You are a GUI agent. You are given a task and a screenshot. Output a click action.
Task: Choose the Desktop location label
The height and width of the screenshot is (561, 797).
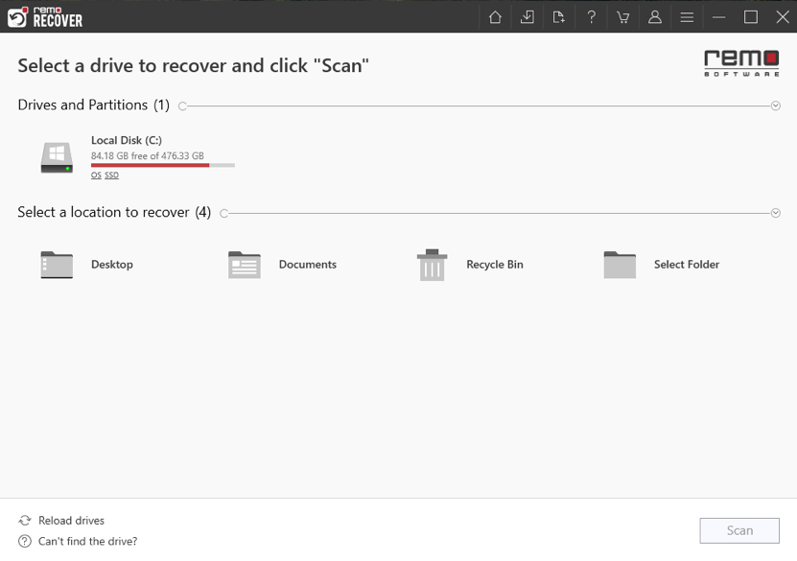point(112,265)
